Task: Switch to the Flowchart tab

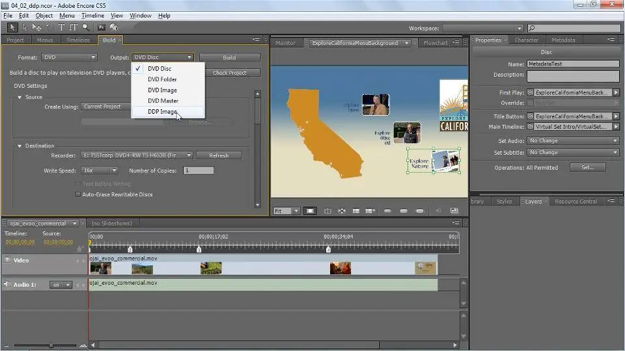Action: (436, 43)
